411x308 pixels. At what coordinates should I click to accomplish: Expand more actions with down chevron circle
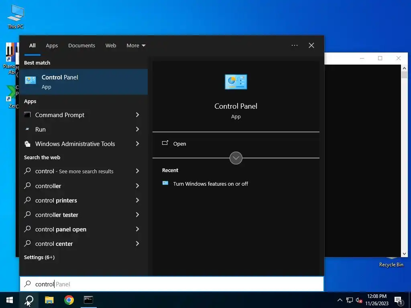click(236, 158)
